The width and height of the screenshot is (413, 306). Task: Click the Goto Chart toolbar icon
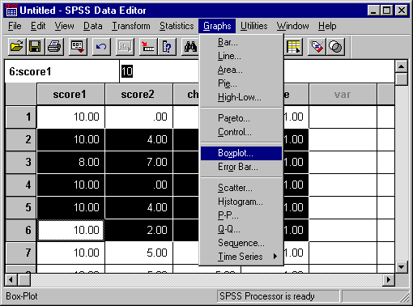pos(125,47)
